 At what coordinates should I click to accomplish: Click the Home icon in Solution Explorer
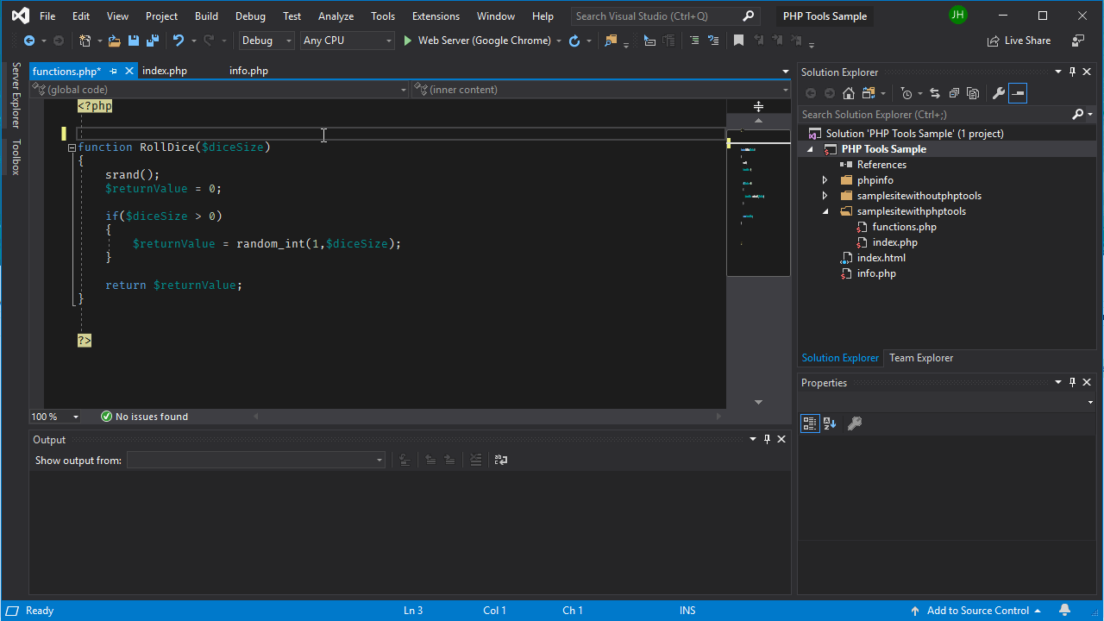pyautogui.click(x=849, y=93)
